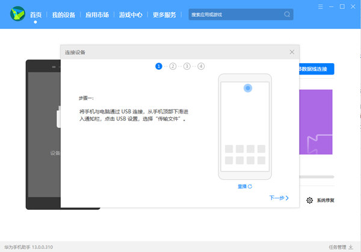This screenshot has height=252, width=361.
Task: Minimize the HiSuite window
Action: click(x=331, y=7)
